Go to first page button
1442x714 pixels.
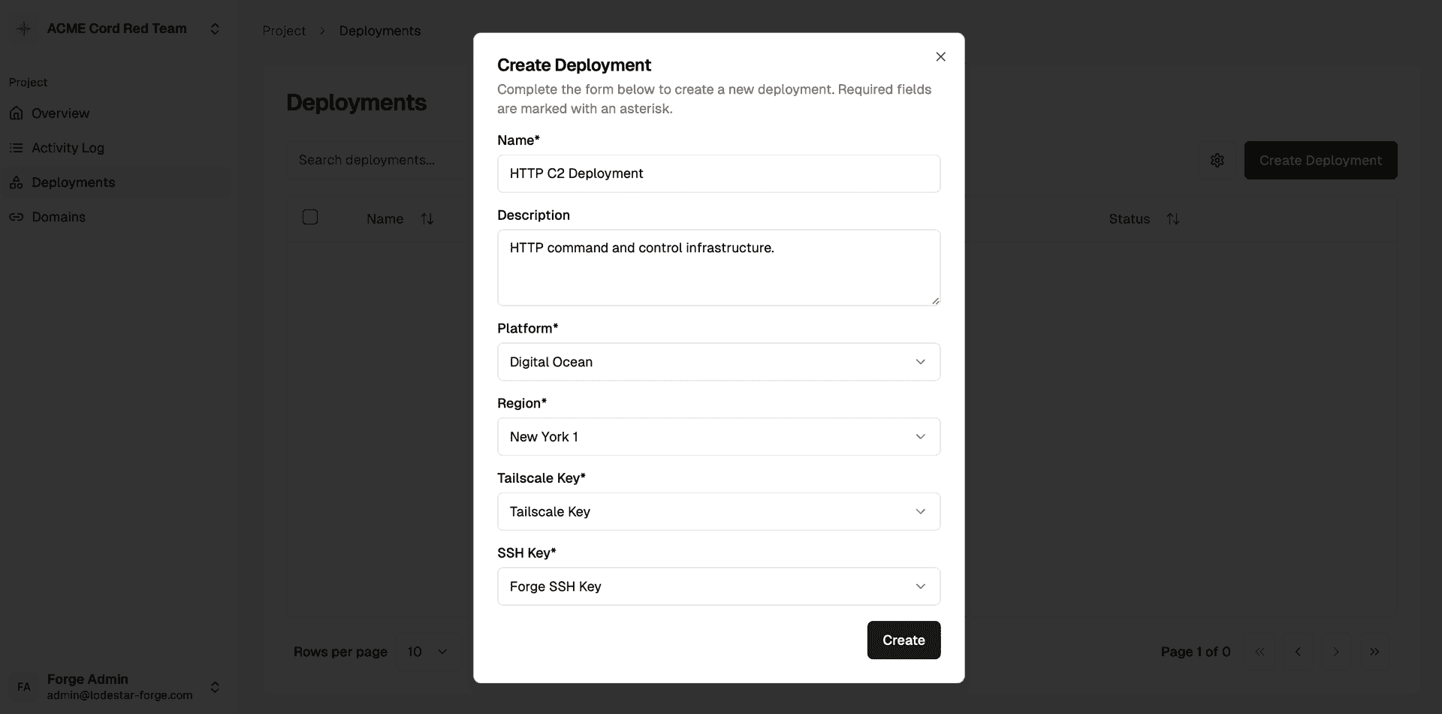pyautogui.click(x=1260, y=652)
